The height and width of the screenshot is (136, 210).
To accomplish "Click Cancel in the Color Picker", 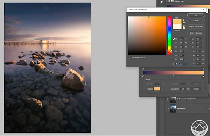I will coord(196,21).
